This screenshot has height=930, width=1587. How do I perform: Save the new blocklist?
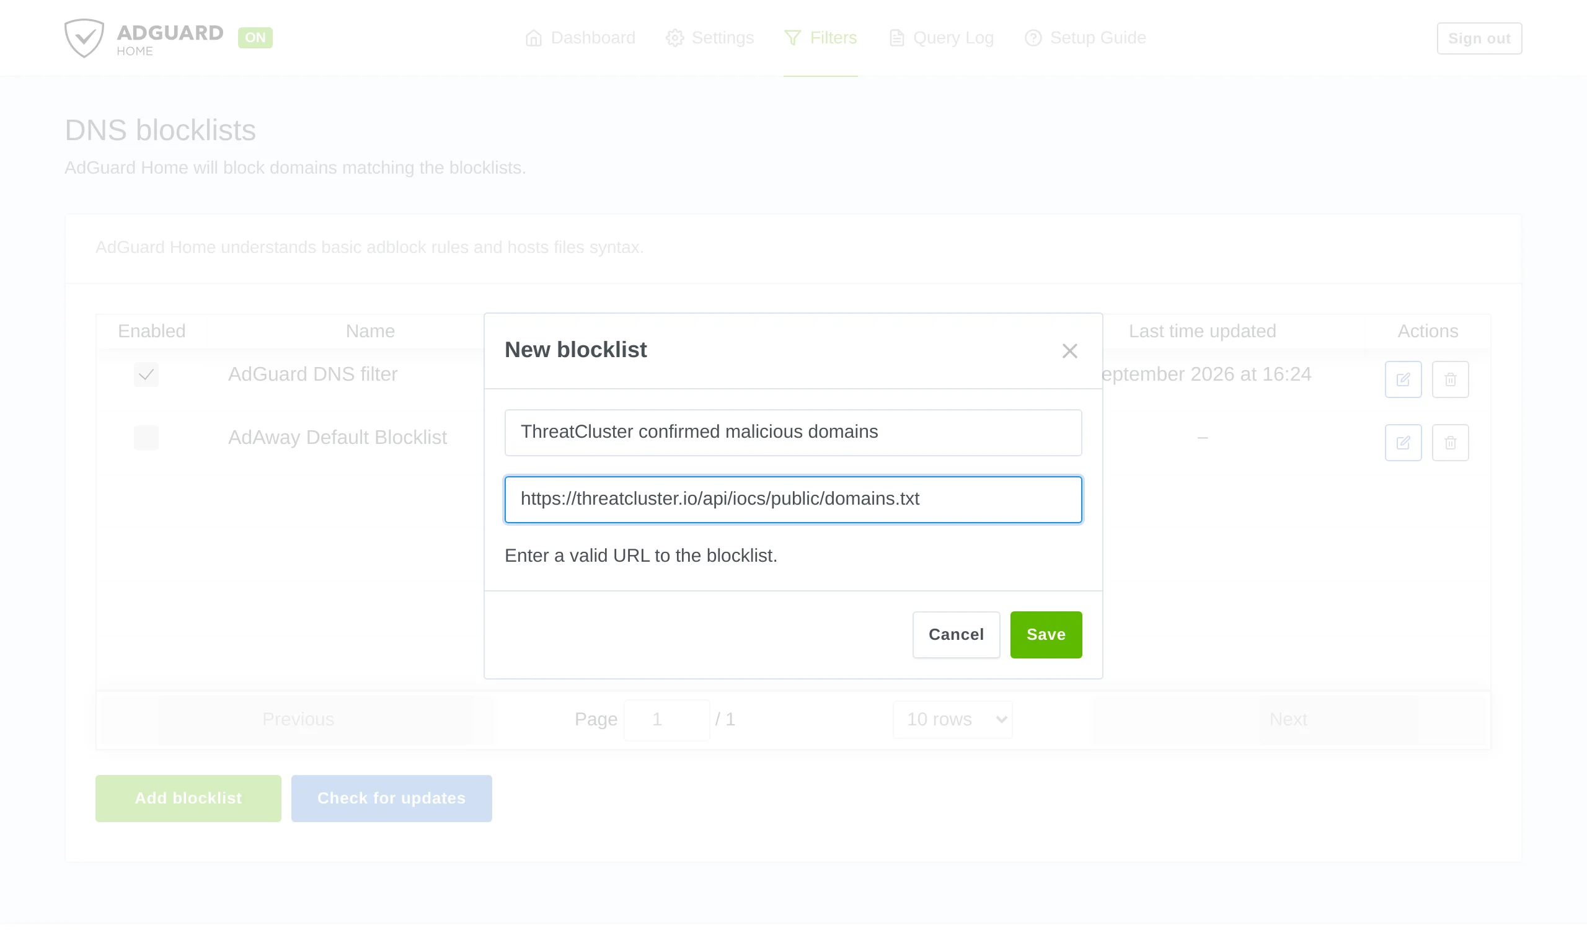point(1046,635)
